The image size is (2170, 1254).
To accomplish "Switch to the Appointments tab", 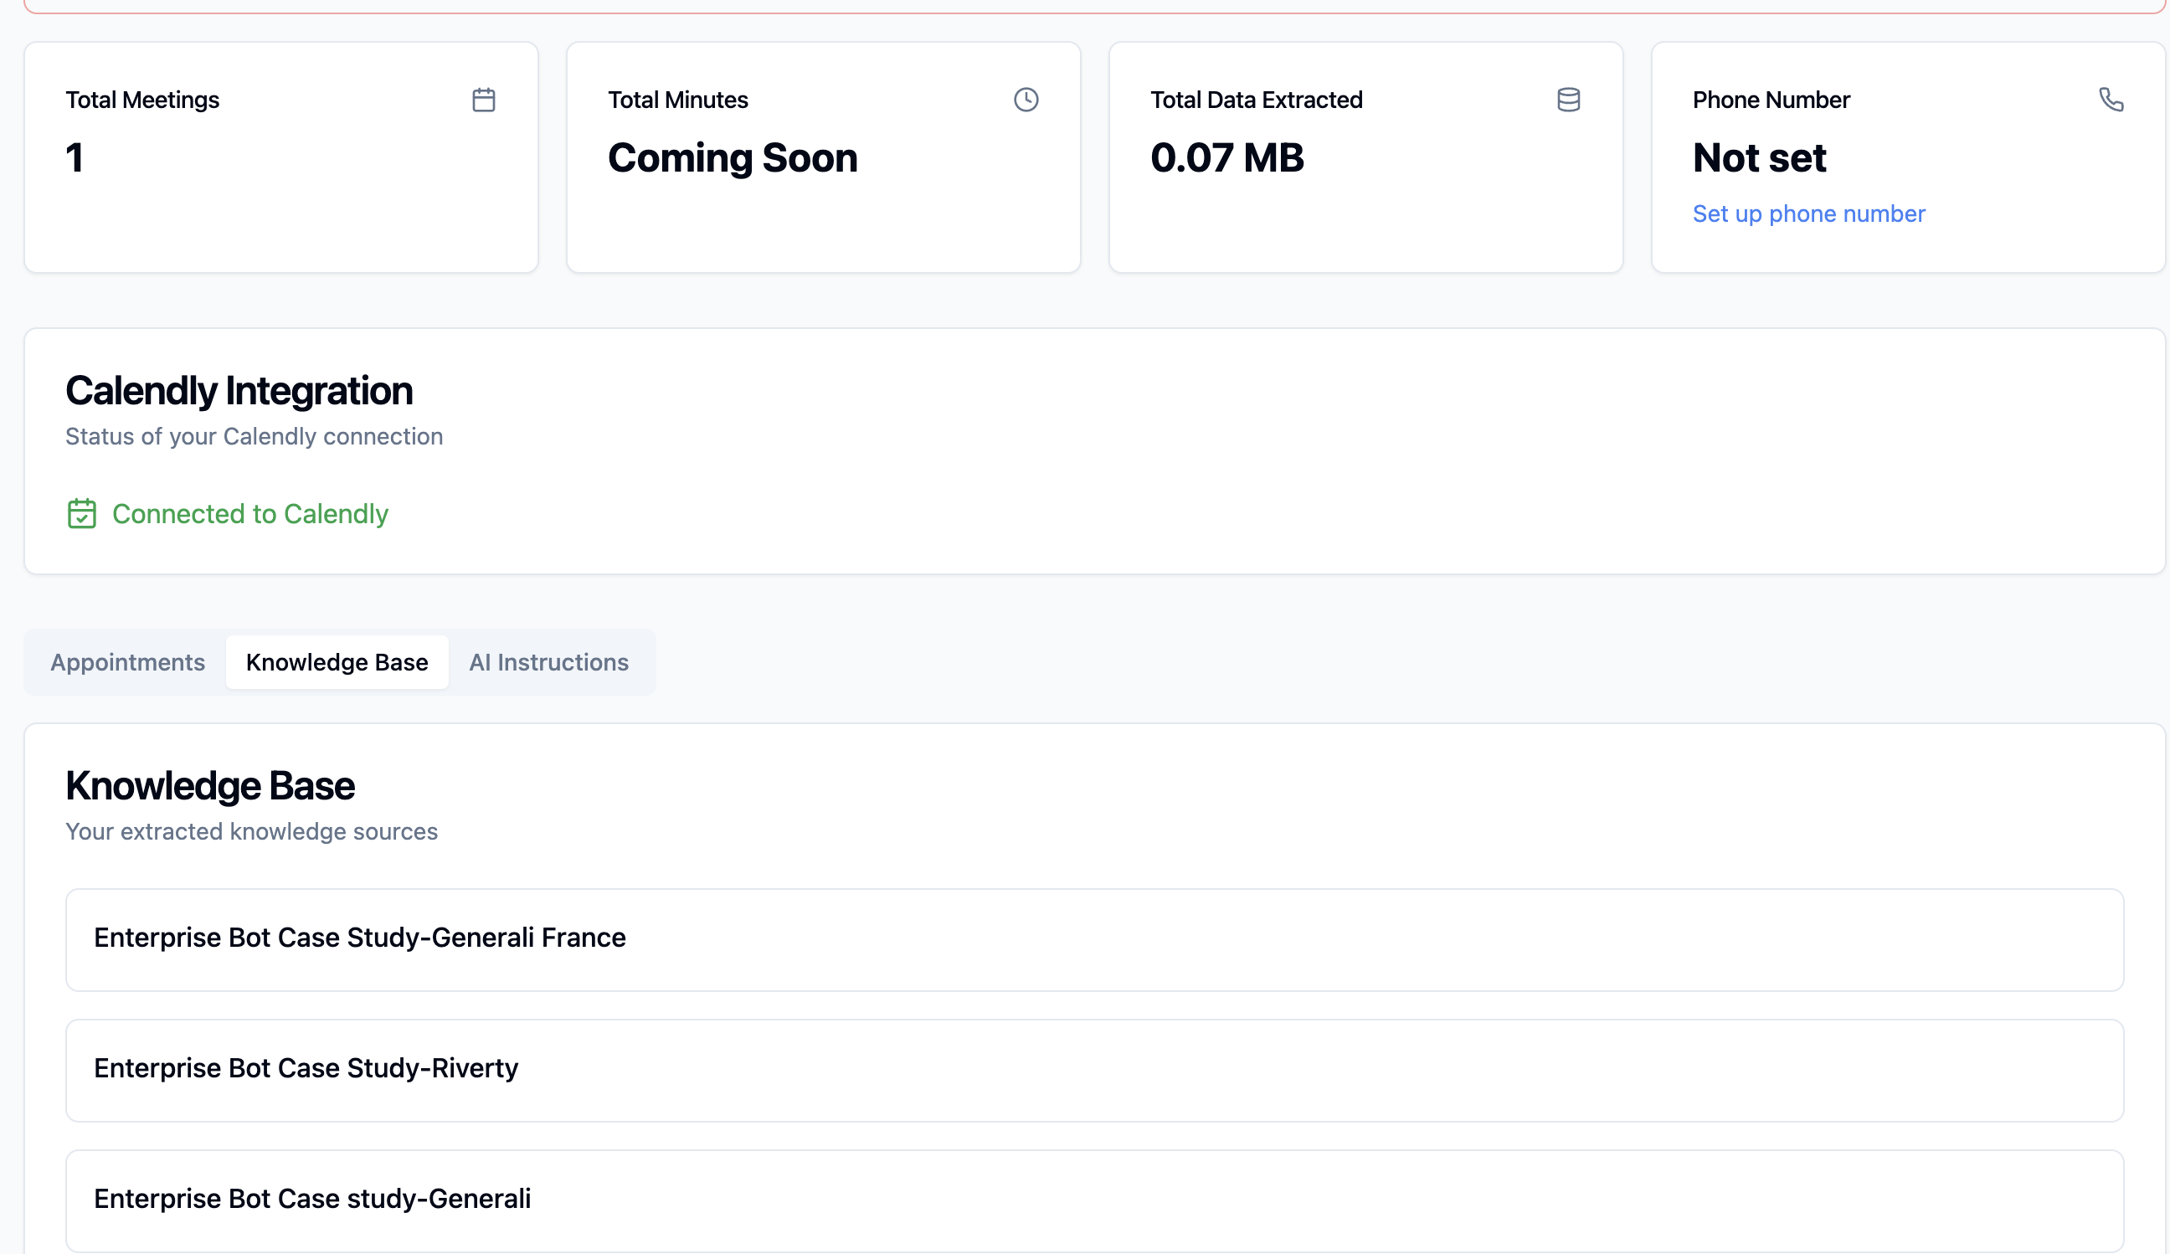I will click(x=127, y=662).
